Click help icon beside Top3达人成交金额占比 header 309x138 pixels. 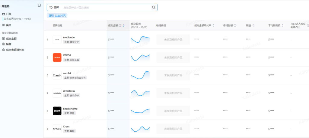click(x=308, y=25)
